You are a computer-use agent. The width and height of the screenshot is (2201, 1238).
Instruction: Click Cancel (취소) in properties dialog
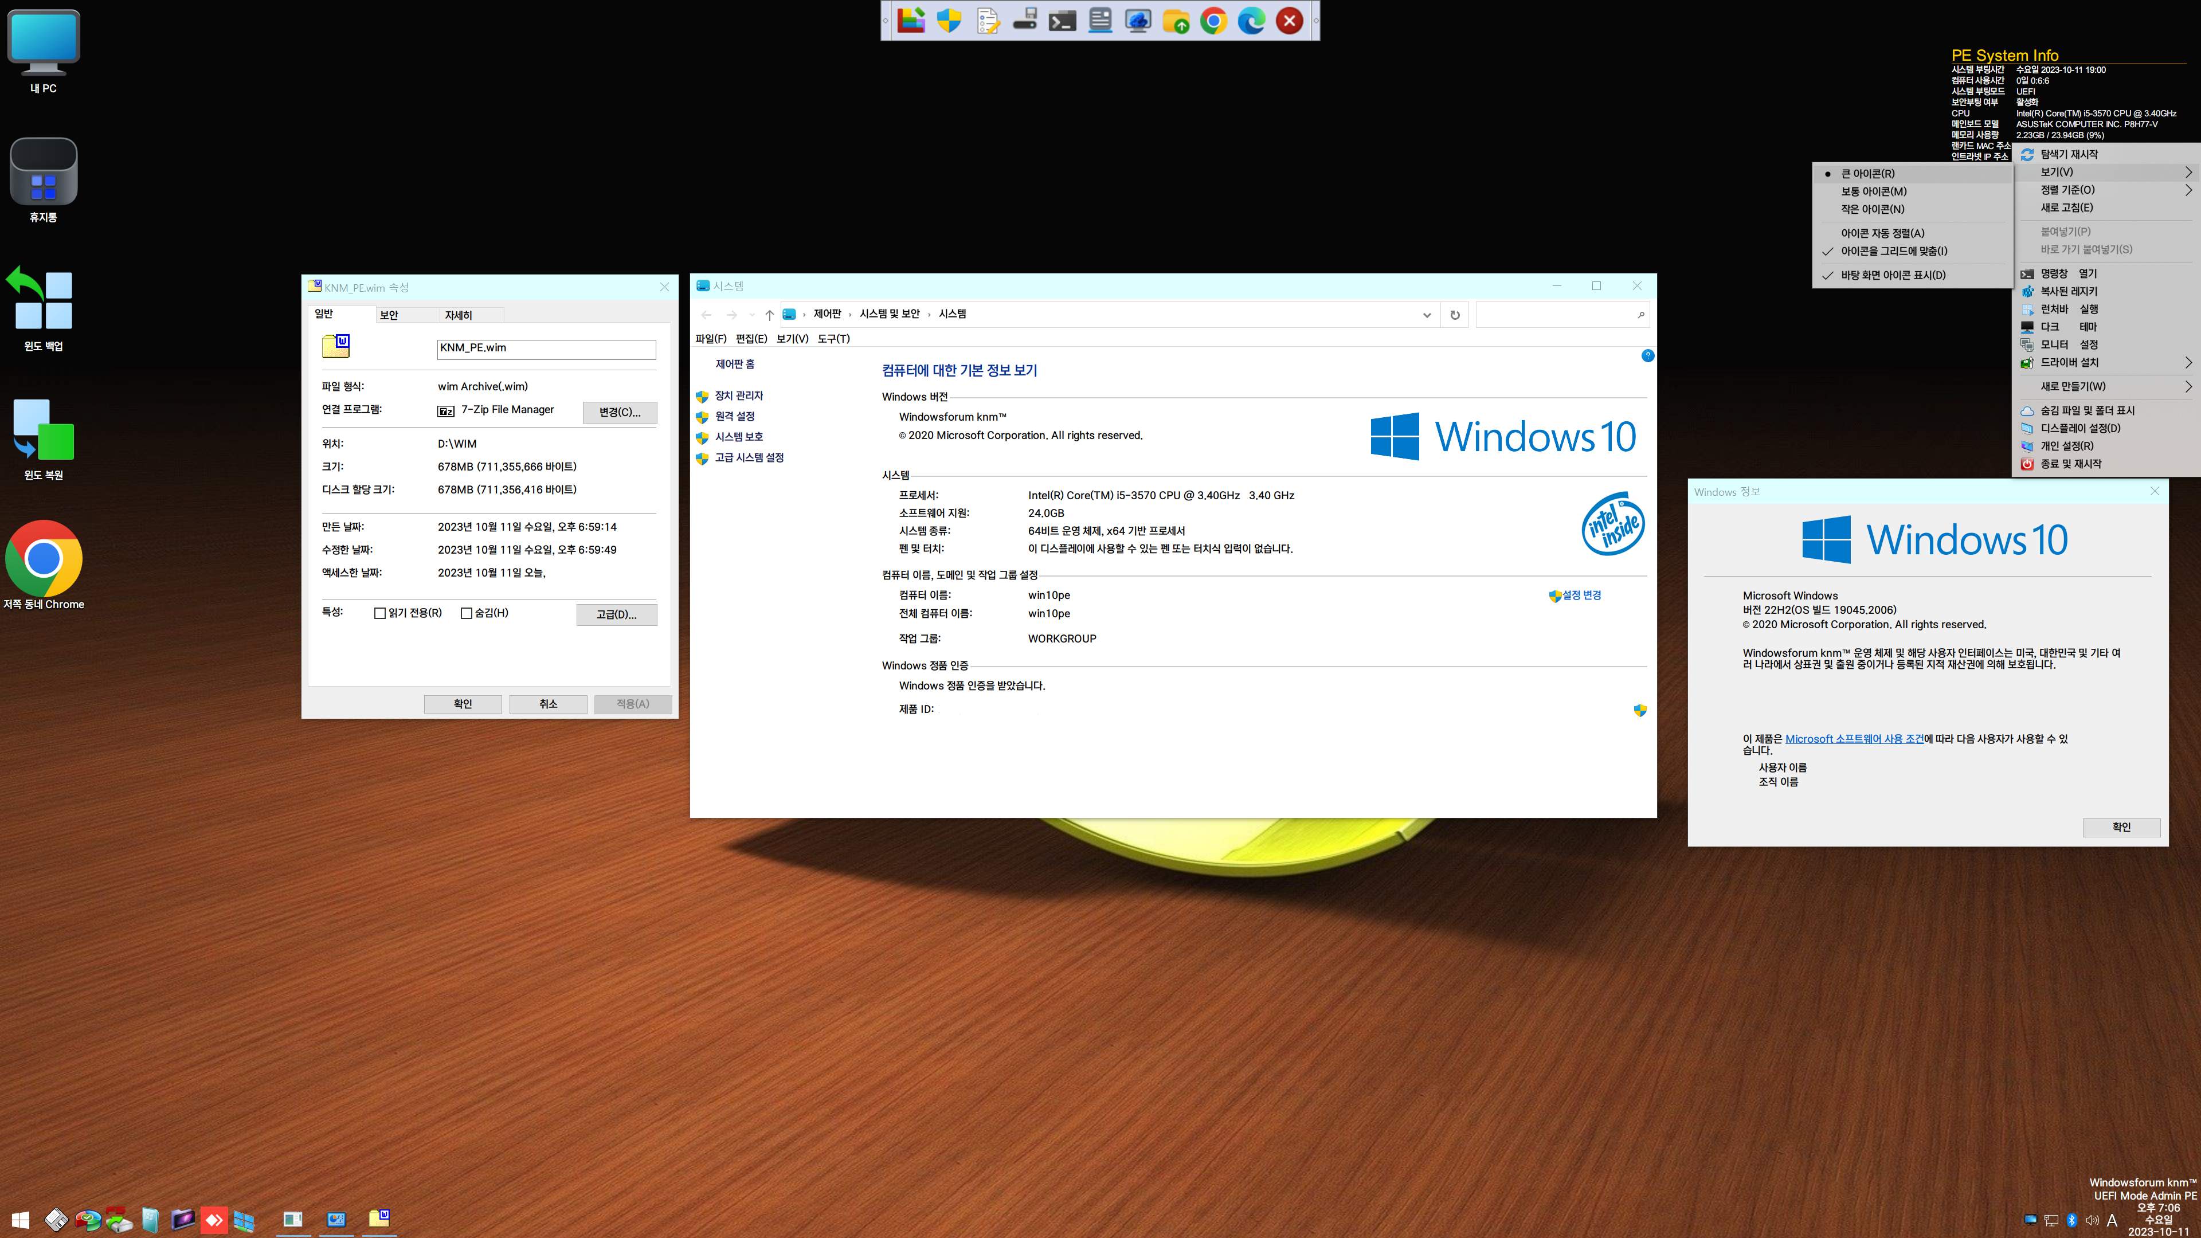pyautogui.click(x=548, y=704)
